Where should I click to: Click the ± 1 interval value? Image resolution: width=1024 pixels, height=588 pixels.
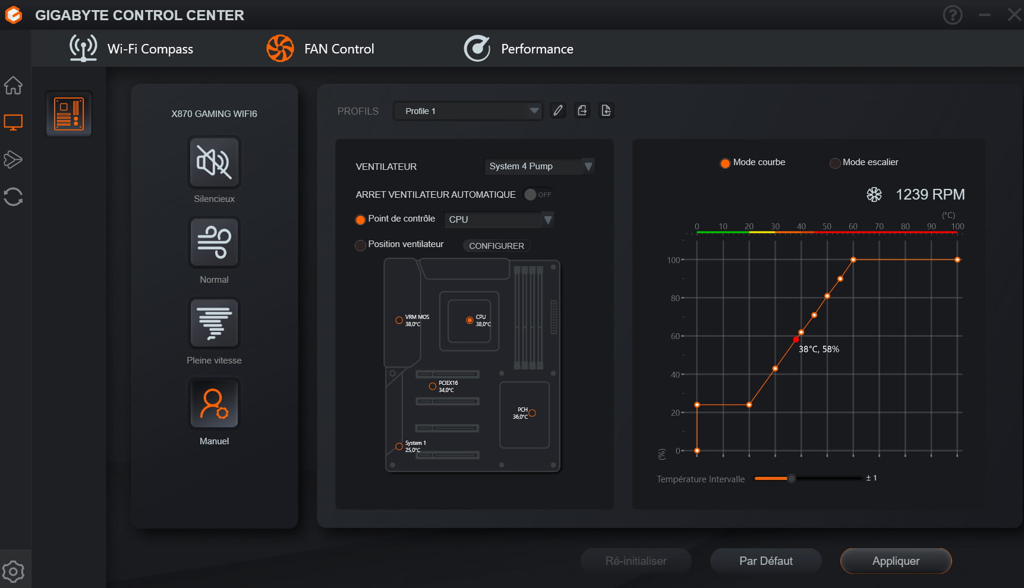coord(871,478)
